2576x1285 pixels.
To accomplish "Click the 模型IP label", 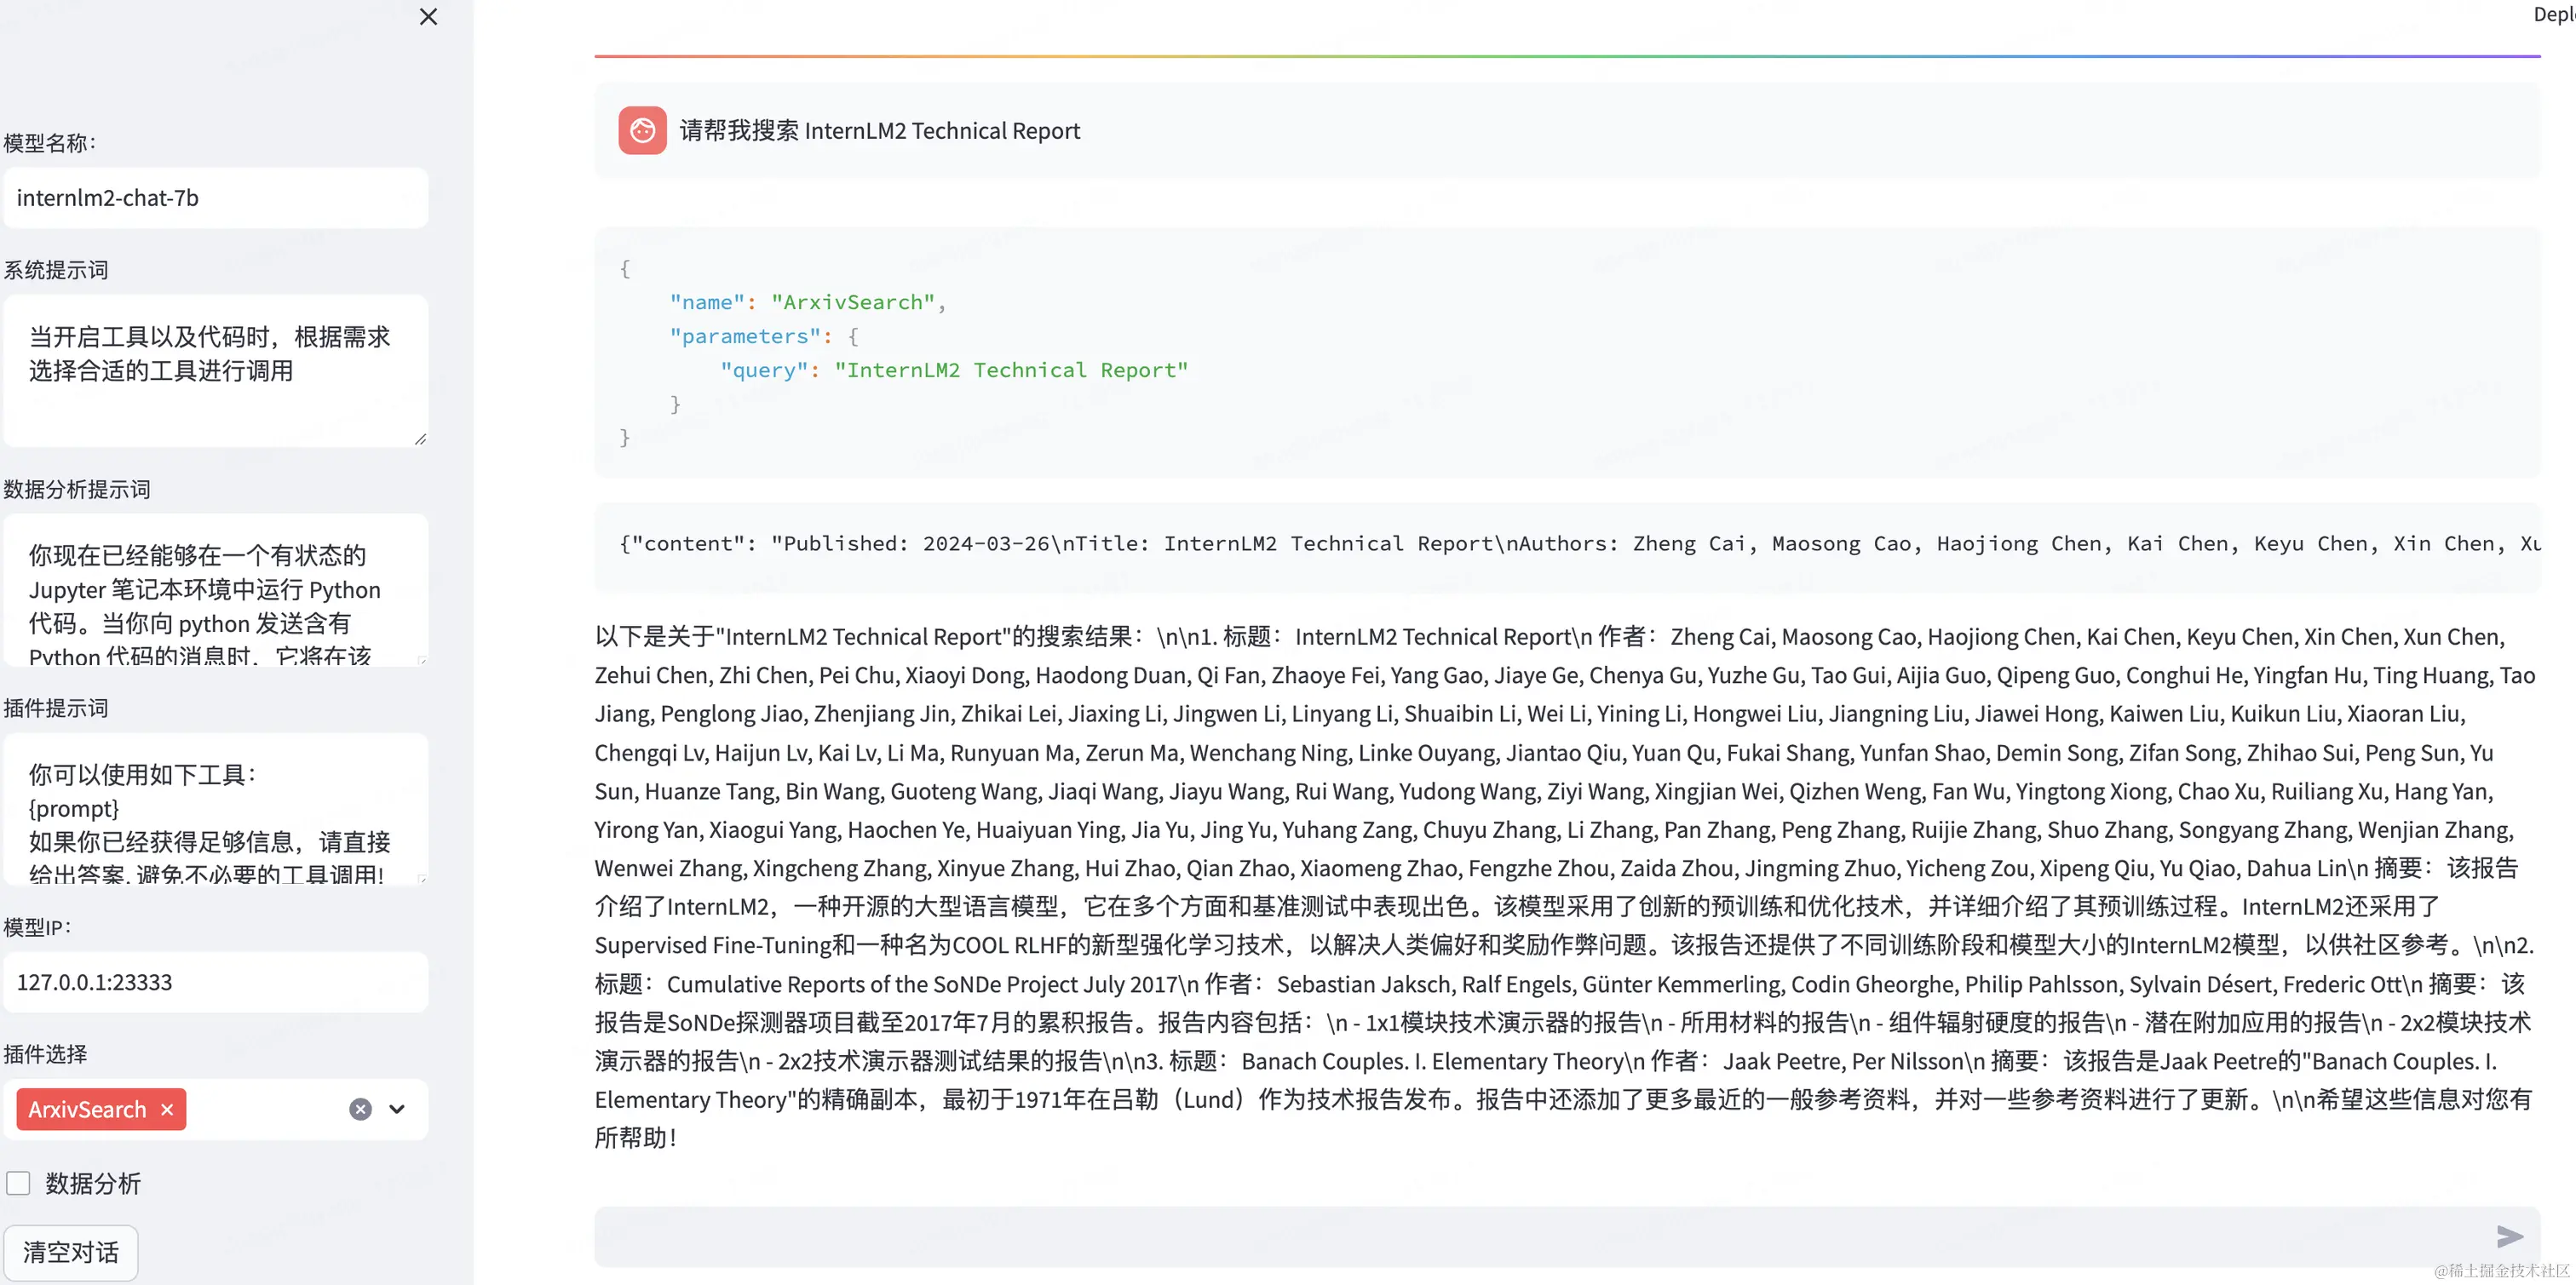I will pyautogui.click(x=38, y=927).
